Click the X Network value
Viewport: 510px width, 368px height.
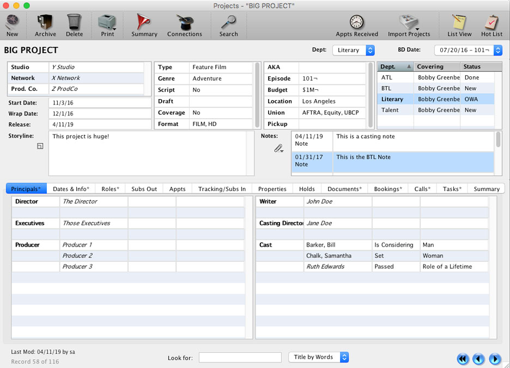66,78
